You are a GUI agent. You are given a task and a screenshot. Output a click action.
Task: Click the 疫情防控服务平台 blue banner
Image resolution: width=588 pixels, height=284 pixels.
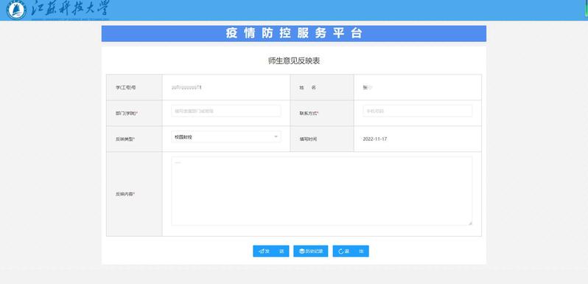(293, 33)
